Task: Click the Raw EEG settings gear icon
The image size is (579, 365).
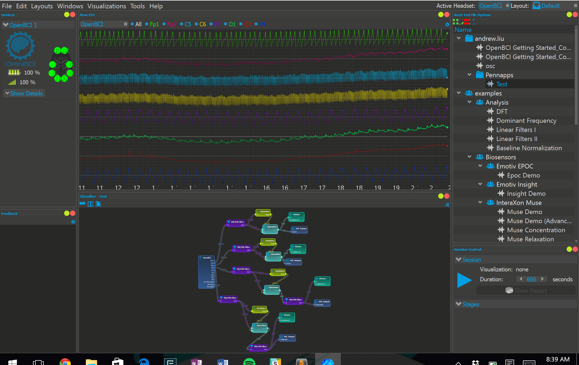Action: [447, 24]
